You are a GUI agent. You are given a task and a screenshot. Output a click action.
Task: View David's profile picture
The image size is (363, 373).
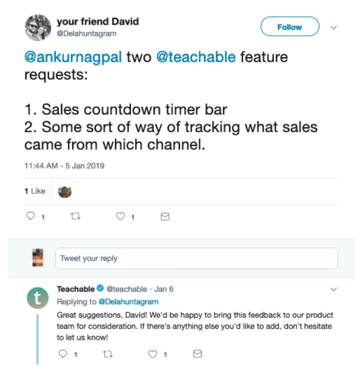click(38, 27)
